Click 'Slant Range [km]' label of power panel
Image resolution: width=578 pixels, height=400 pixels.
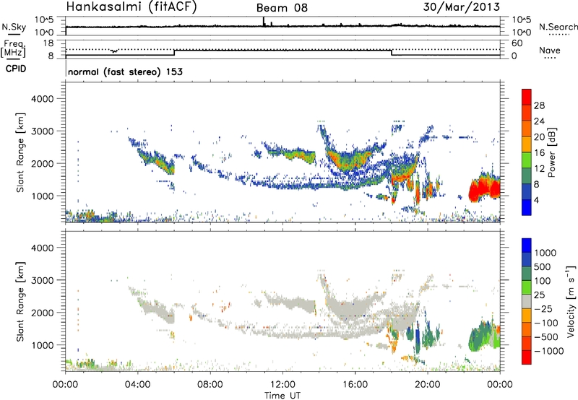[20, 152]
